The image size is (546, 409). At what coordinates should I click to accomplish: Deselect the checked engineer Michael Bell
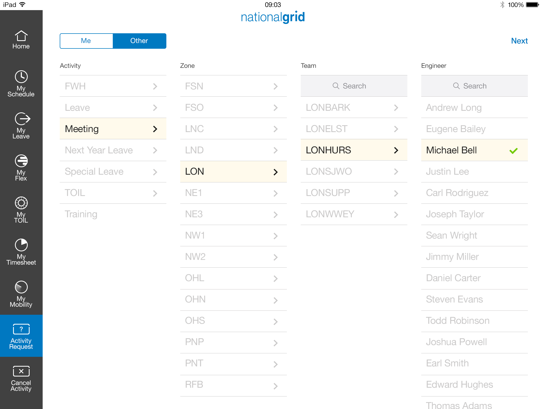click(474, 150)
